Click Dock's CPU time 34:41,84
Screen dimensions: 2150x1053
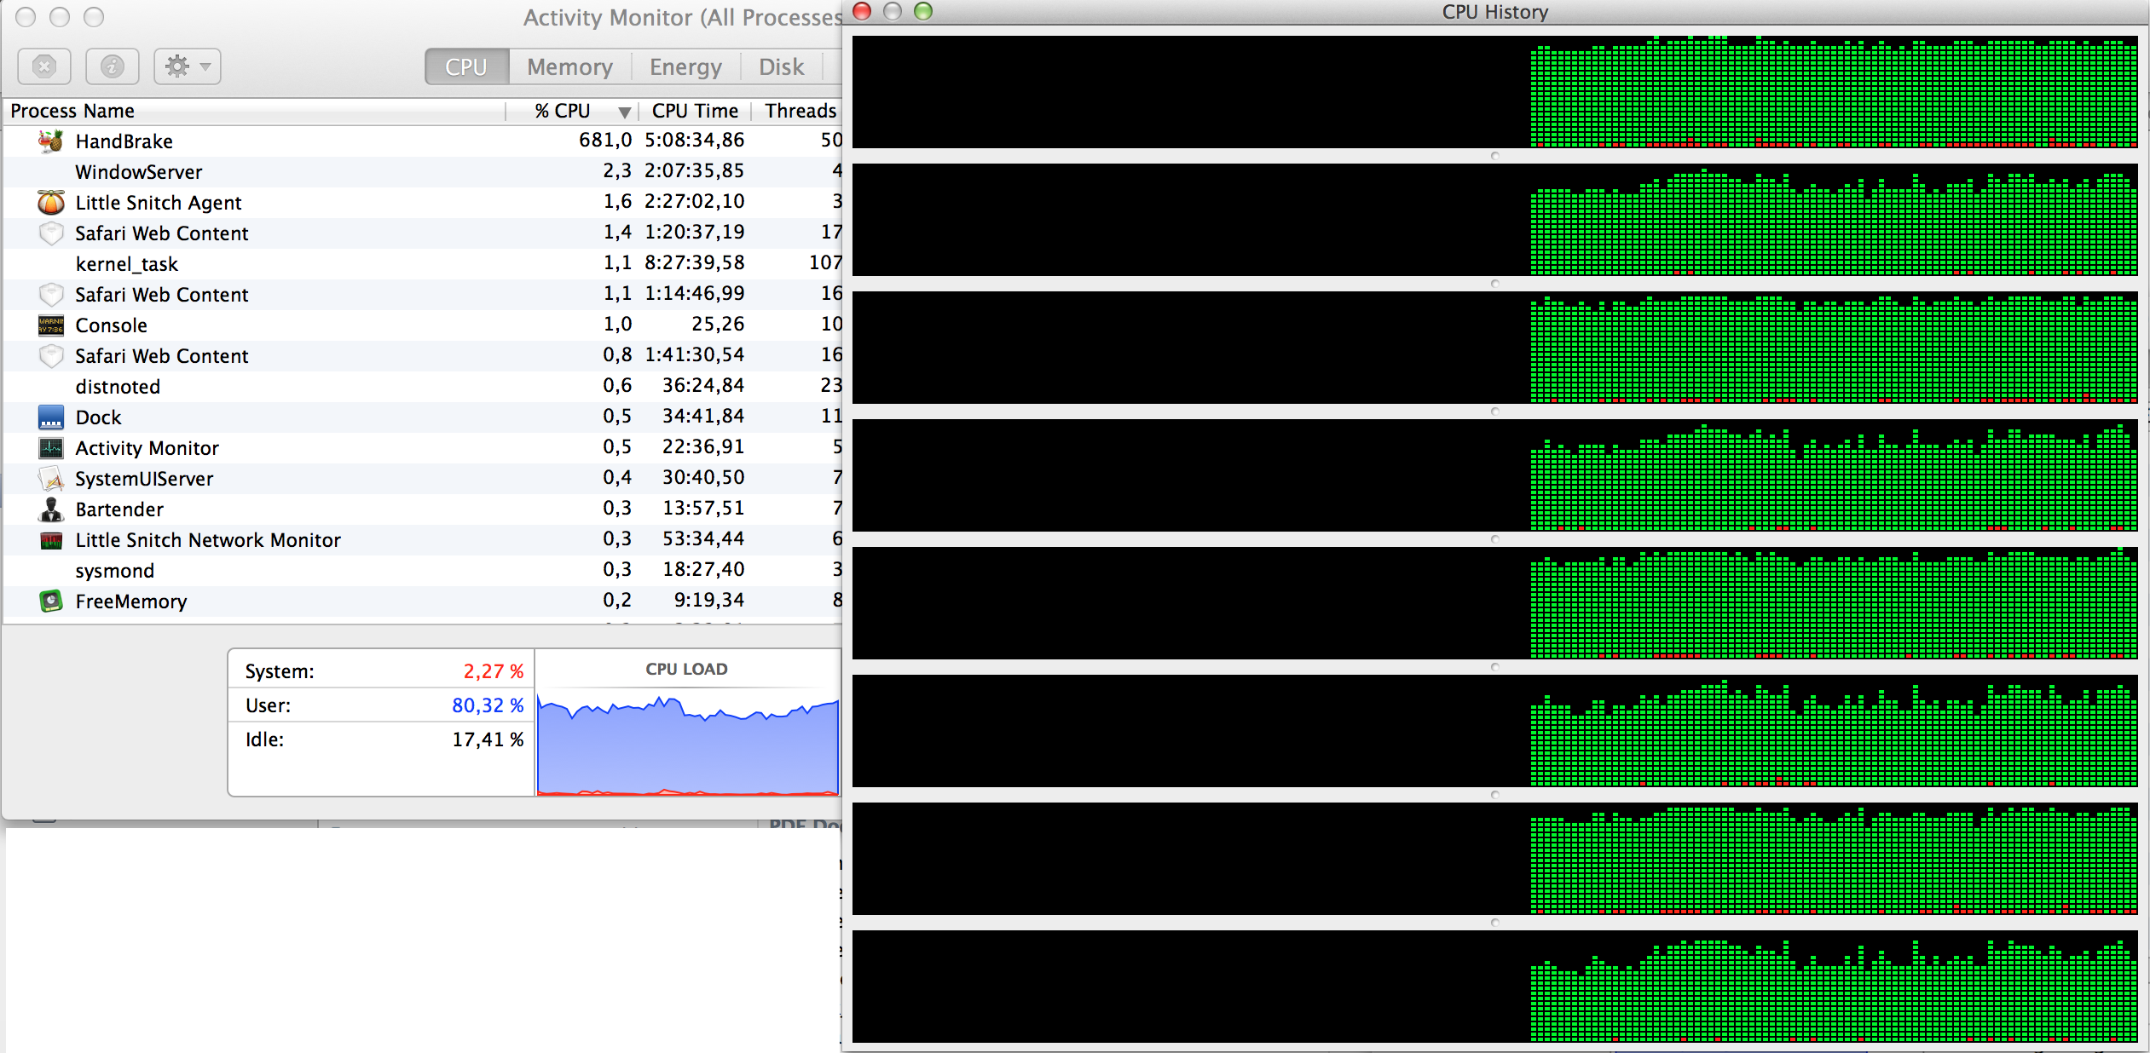click(x=703, y=416)
